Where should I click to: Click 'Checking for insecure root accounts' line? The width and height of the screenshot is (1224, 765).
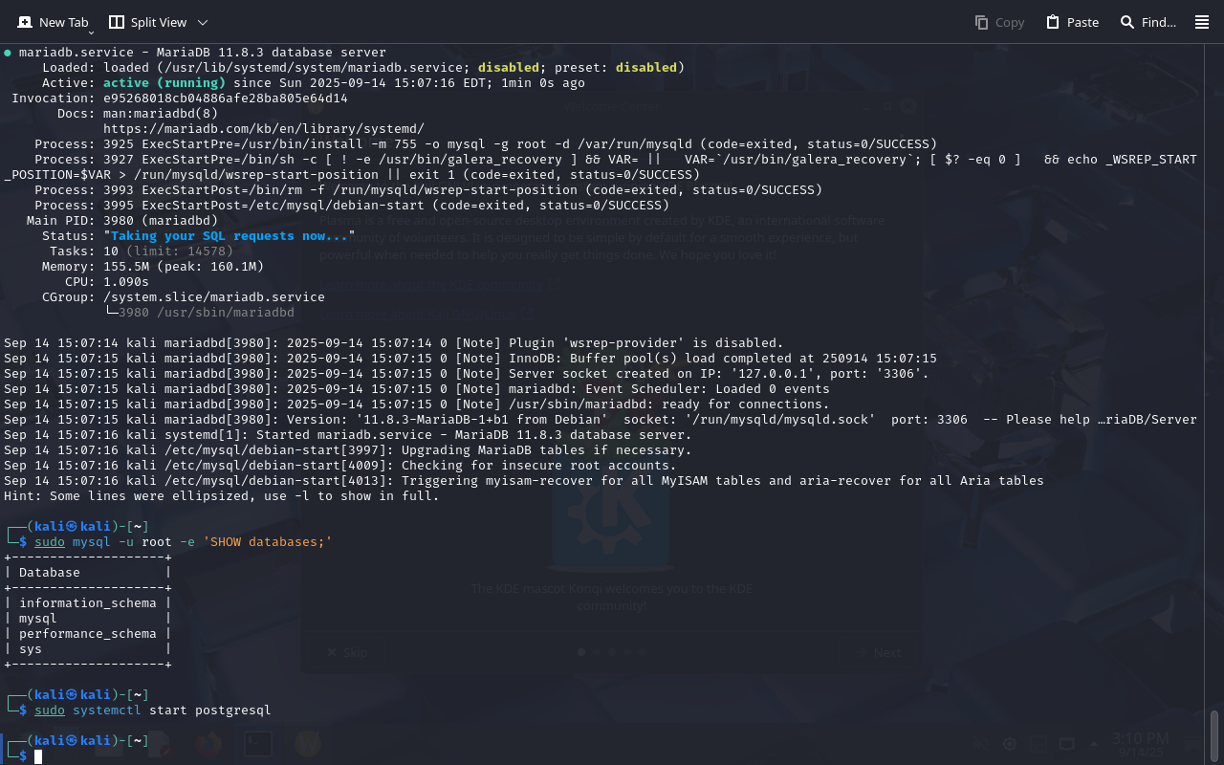(x=340, y=465)
